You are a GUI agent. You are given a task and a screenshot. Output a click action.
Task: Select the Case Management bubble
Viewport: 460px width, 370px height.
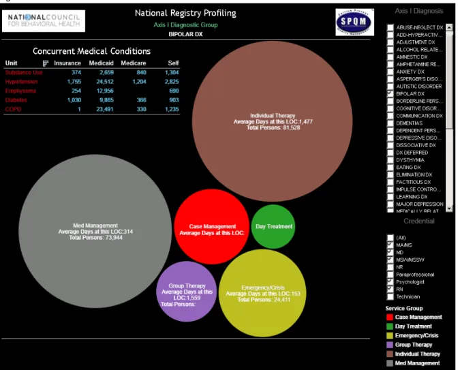pyautogui.click(x=211, y=226)
